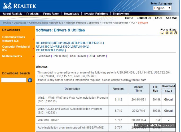Click Version column header

pyautogui.click(x=118, y=89)
